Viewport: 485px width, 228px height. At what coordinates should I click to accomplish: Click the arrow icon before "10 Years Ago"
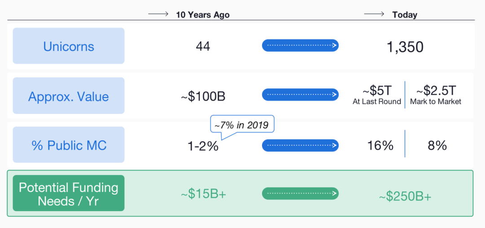[158, 14]
